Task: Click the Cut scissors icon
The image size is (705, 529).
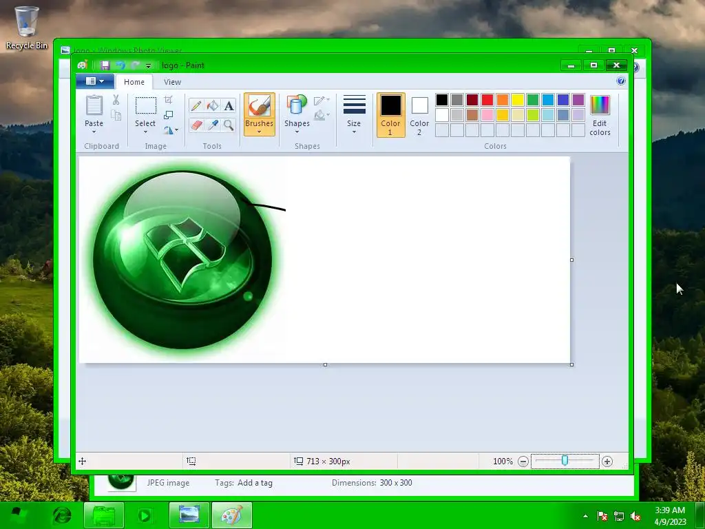Action: click(x=116, y=99)
